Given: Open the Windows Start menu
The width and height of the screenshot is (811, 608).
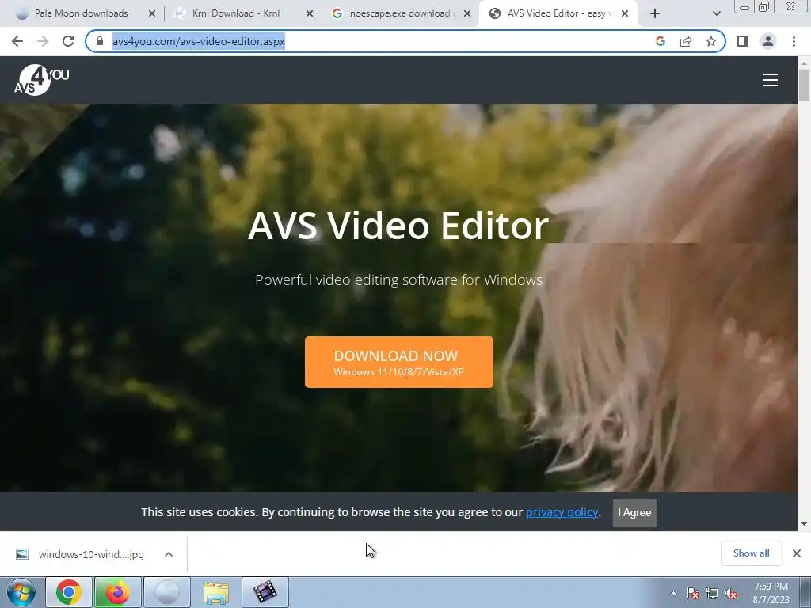Looking at the screenshot, I should pyautogui.click(x=21, y=592).
